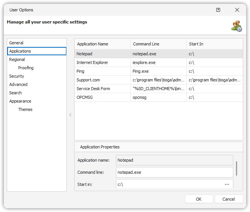Select Regional in the settings tree
The width and height of the screenshot is (250, 212).
17,59
